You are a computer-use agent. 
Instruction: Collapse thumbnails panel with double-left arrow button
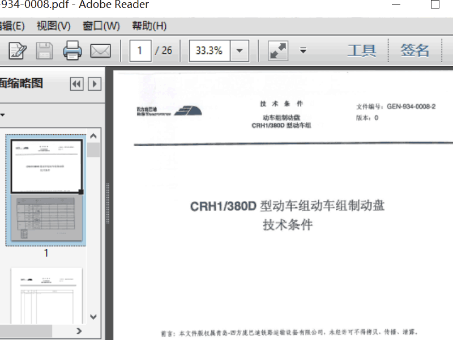pyautogui.click(x=76, y=84)
